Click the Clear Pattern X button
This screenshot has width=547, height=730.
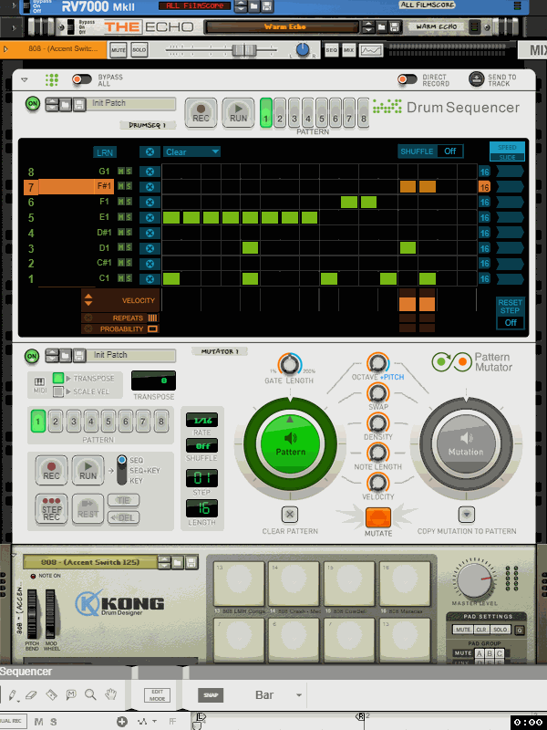coord(290,515)
